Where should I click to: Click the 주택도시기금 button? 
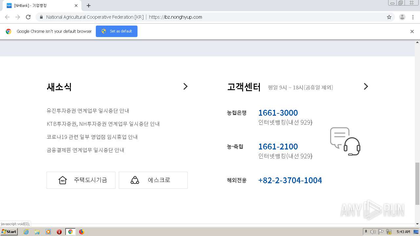click(x=81, y=180)
